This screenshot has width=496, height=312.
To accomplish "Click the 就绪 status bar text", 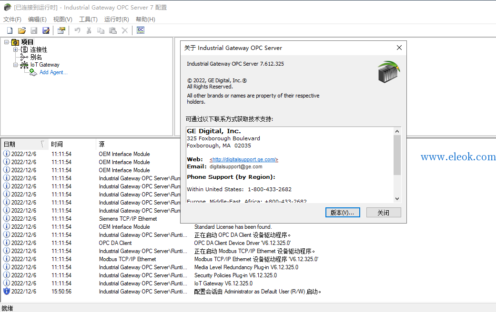I will point(7,308).
